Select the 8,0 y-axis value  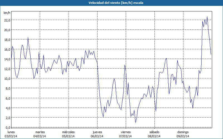pos(8,88)
